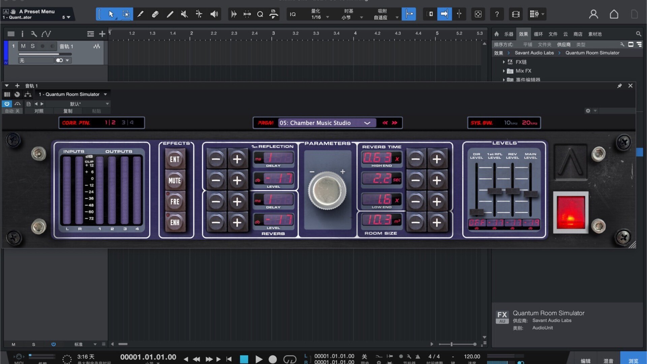Select the Range tool
647x364 pixels.
coord(126,14)
